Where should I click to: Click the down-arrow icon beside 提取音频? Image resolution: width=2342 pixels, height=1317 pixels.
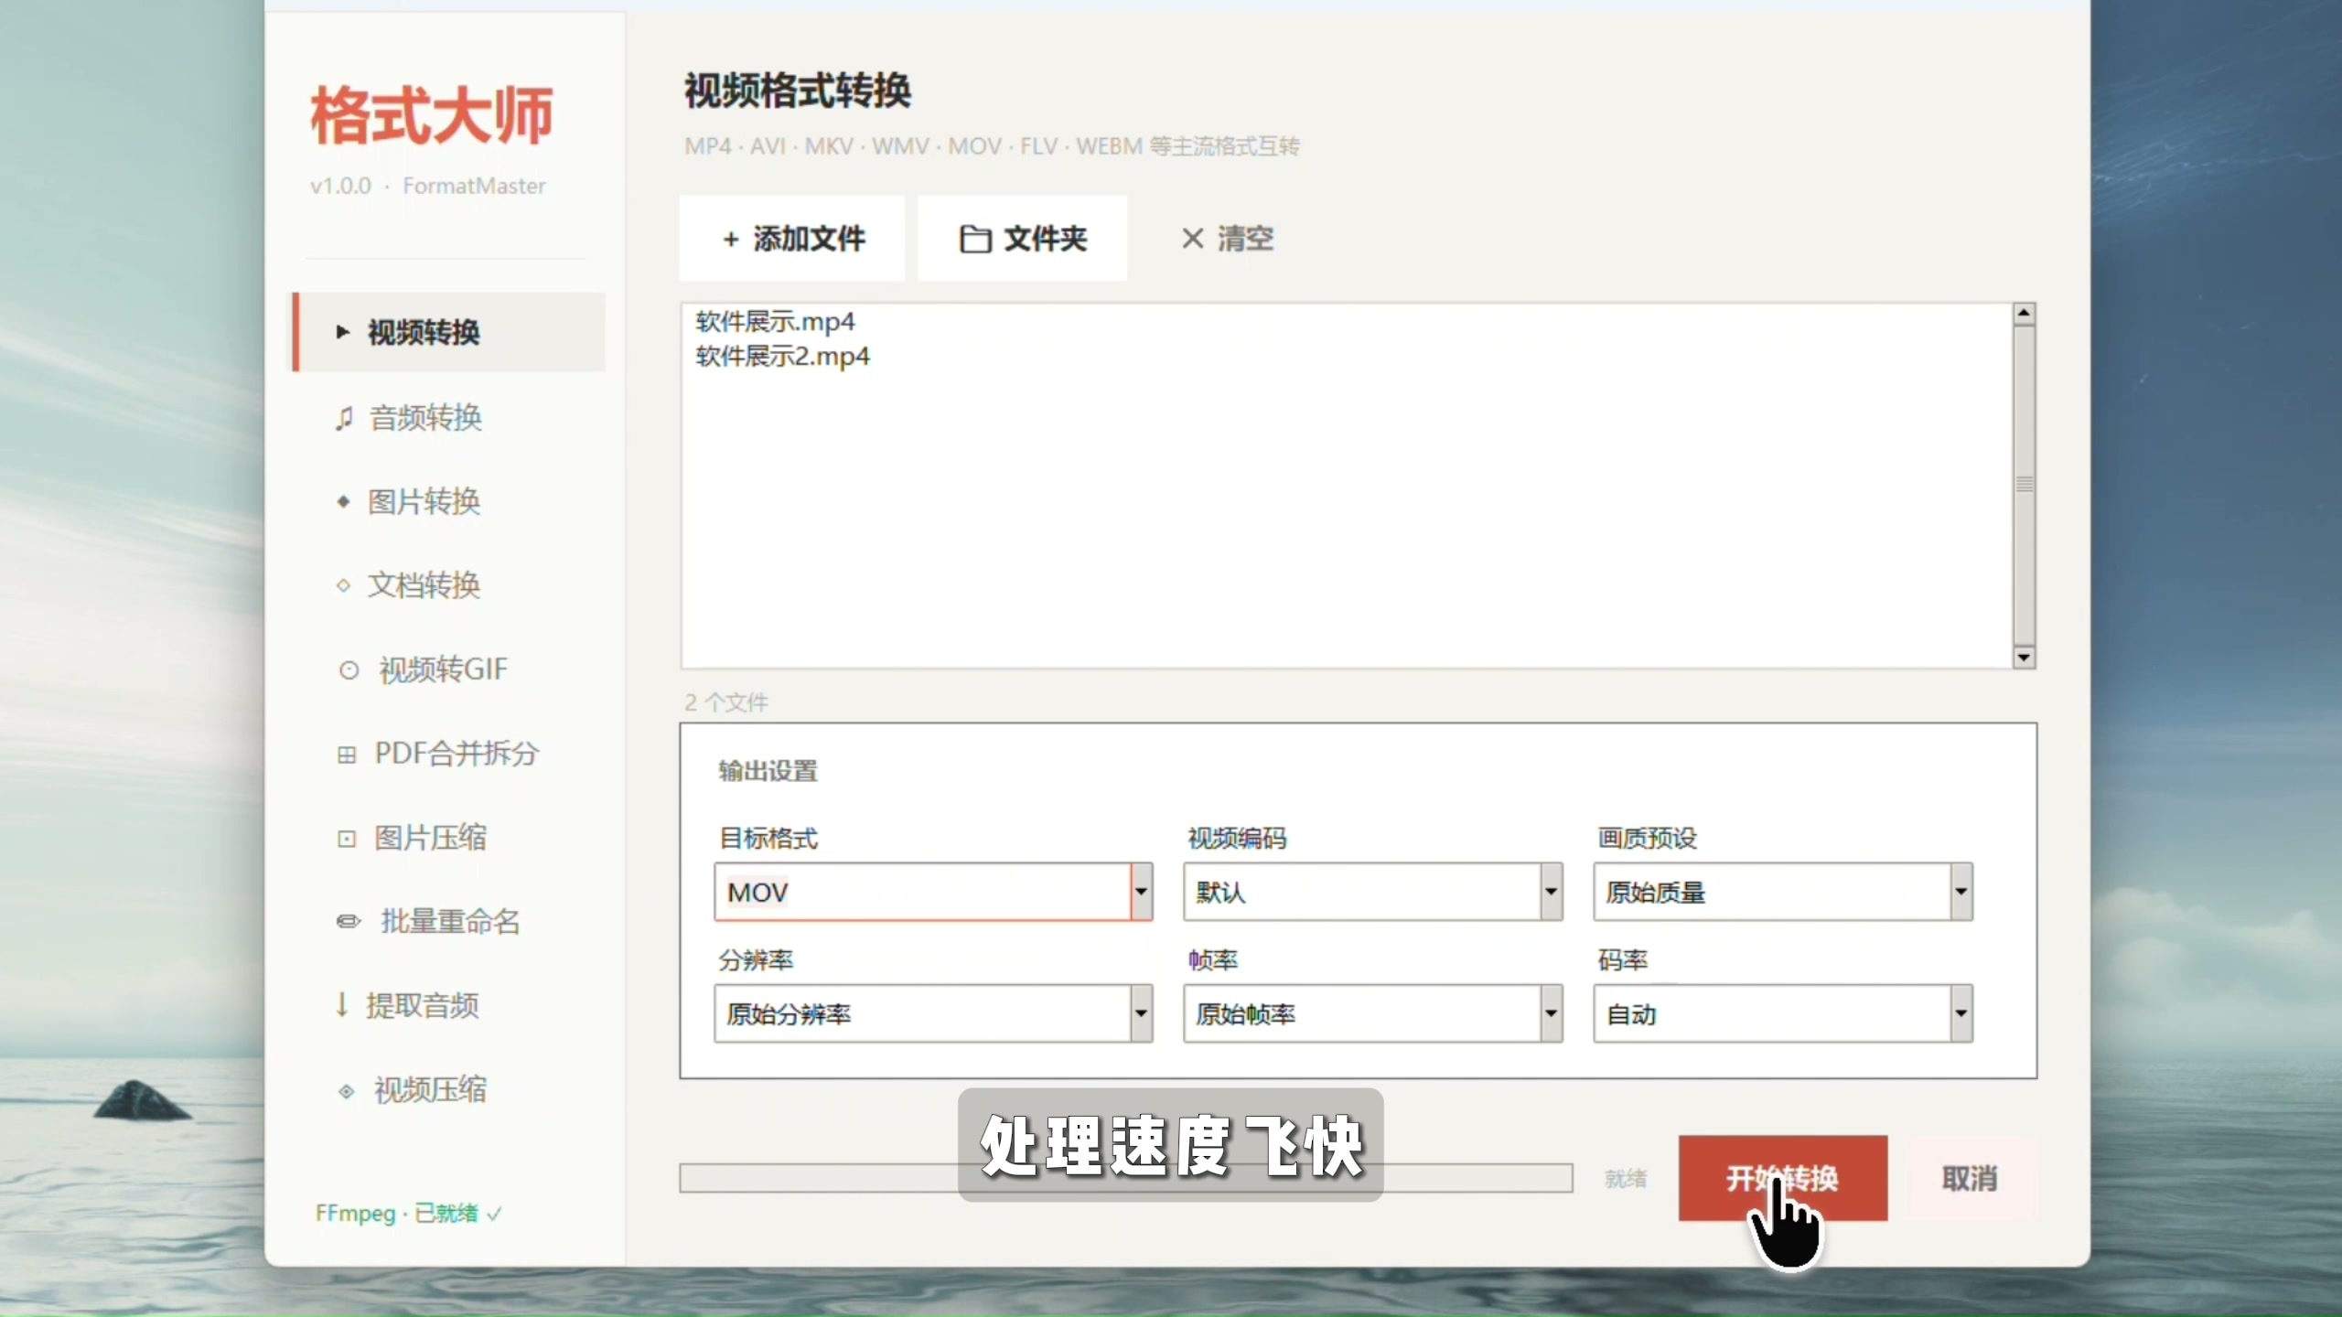342,1005
